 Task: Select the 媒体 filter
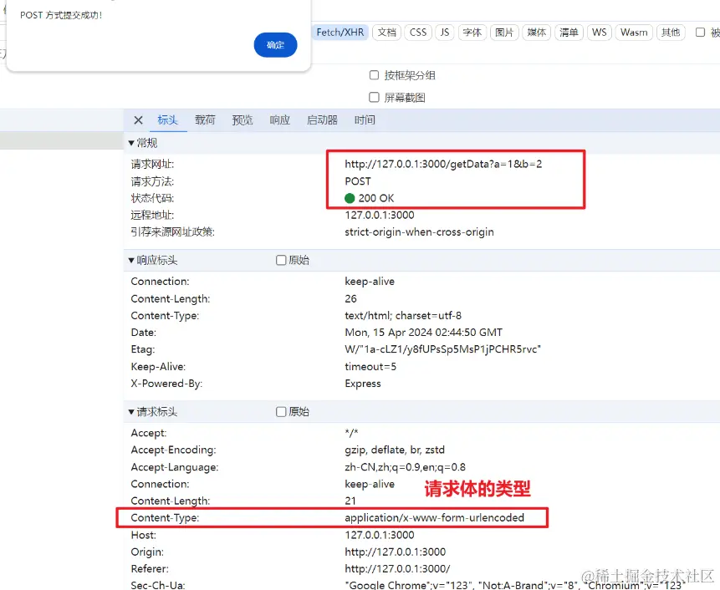[536, 33]
